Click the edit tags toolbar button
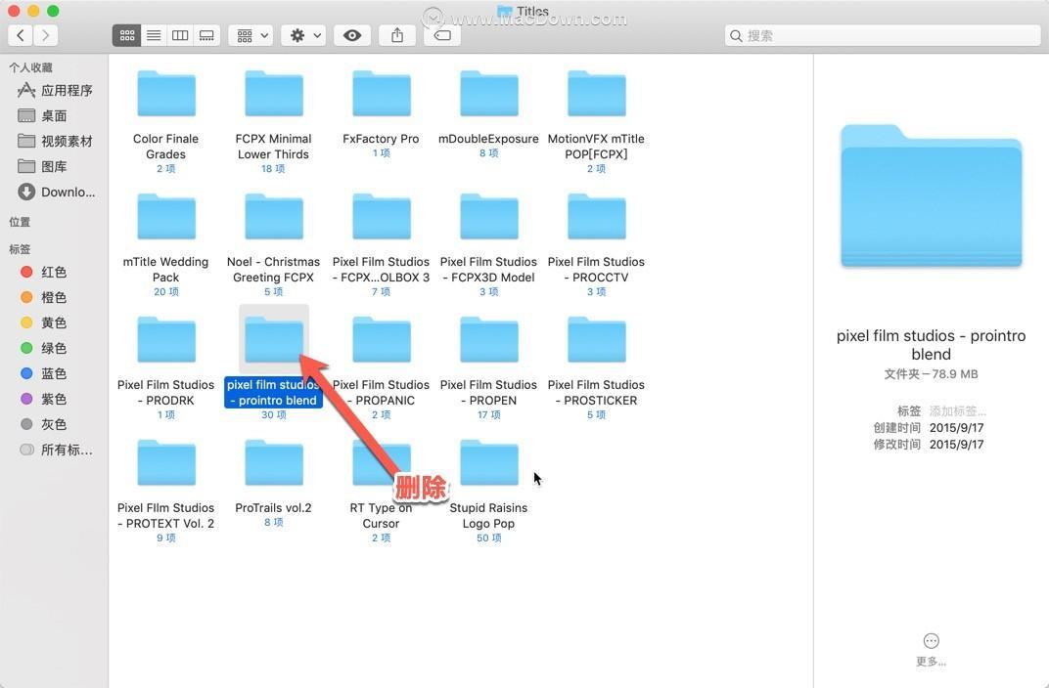This screenshot has width=1049, height=688. click(442, 35)
